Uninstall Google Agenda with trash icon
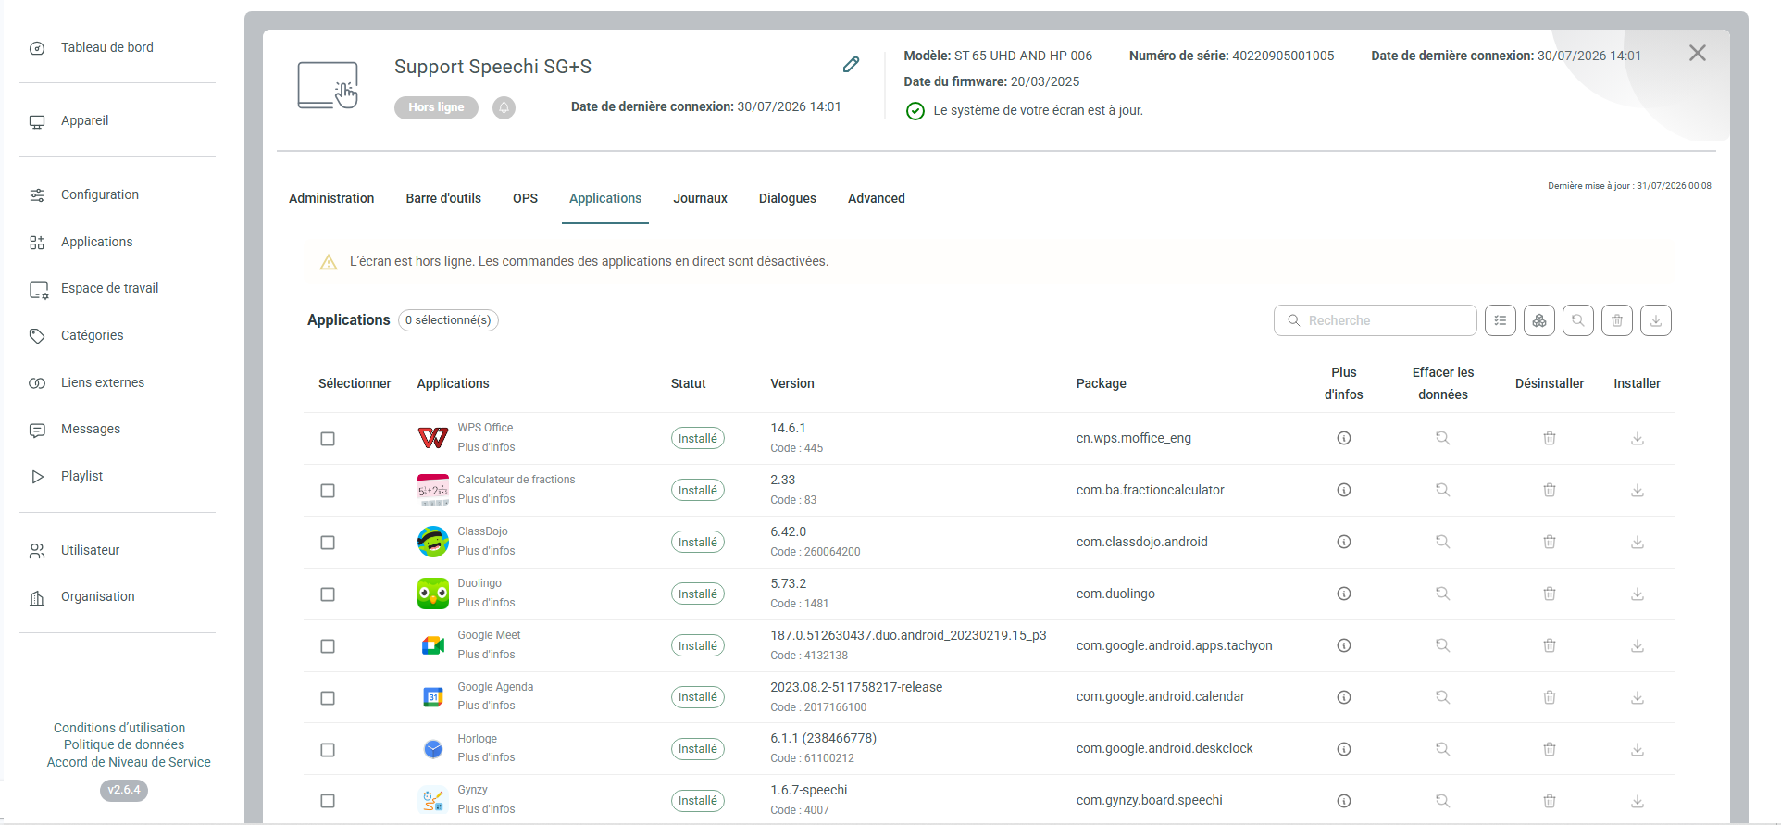 [1549, 697]
